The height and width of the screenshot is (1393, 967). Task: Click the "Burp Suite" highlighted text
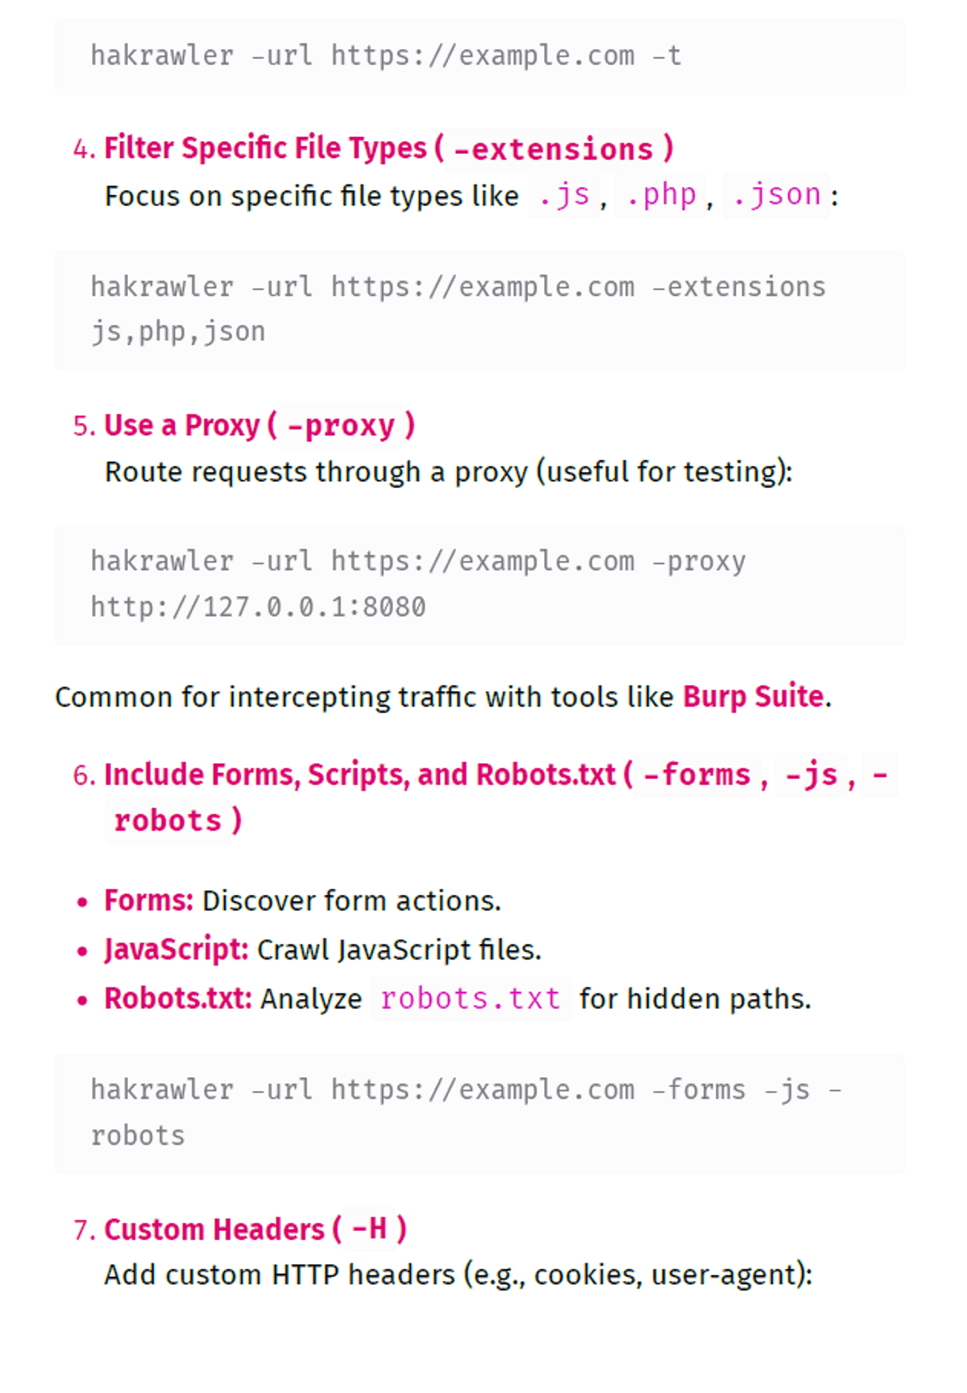(x=754, y=697)
